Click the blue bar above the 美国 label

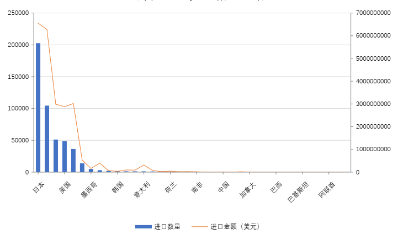(x=65, y=157)
